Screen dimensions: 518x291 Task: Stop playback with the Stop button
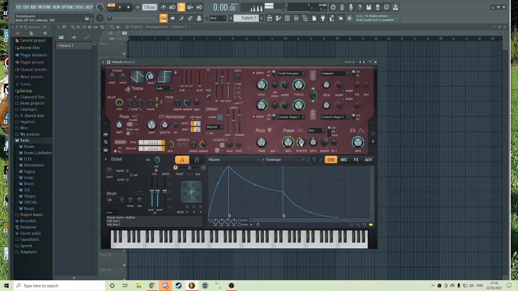click(128, 7)
